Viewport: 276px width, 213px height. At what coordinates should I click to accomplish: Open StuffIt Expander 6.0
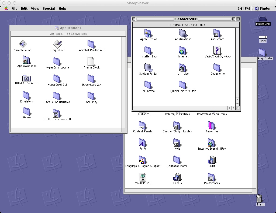pyautogui.click(x=57, y=112)
